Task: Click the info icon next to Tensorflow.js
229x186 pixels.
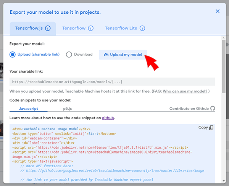Action: pyautogui.click(x=48, y=28)
